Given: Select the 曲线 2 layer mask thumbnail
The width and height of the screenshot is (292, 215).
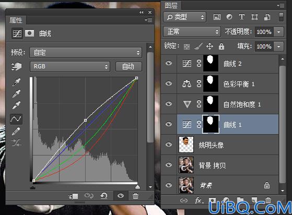Looking at the screenshot, I should pyautogui.click(x=211, y=63).
